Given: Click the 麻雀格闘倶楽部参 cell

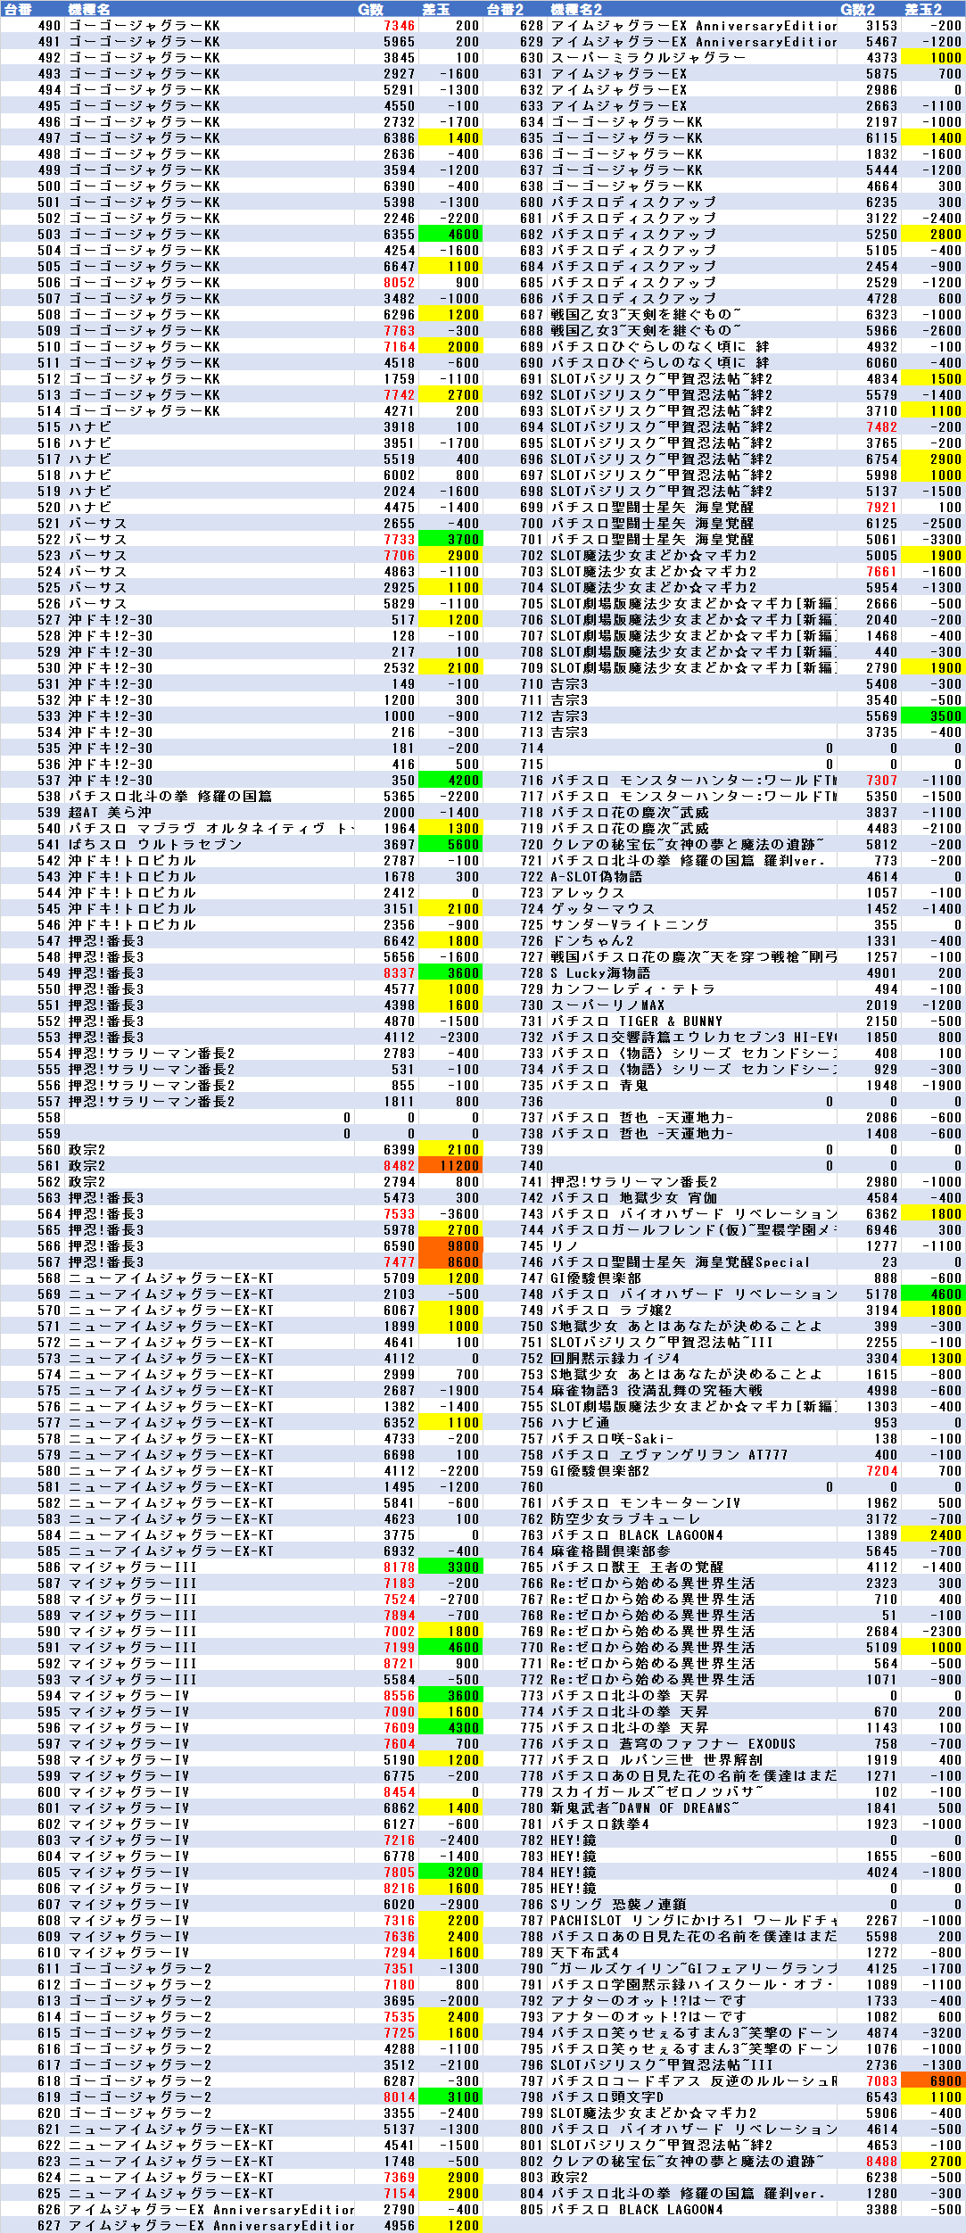Looking at the screenshot, I should click(691, 1551).
